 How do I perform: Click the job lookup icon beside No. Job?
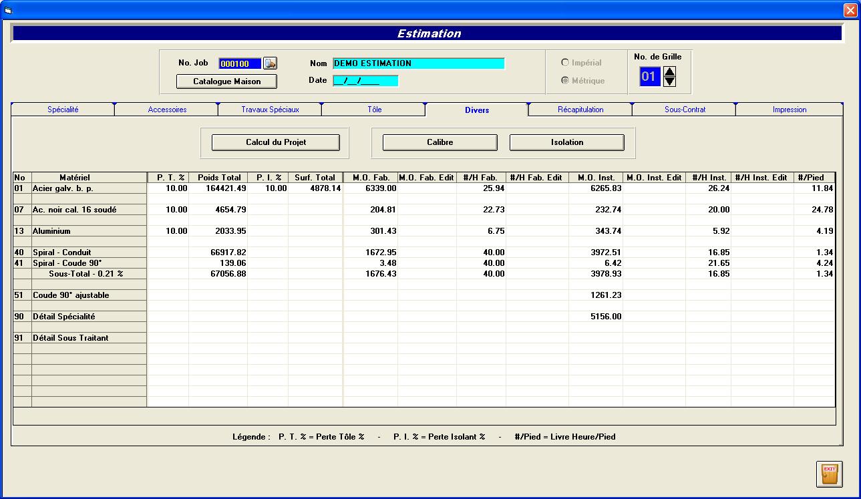point(270,63)
